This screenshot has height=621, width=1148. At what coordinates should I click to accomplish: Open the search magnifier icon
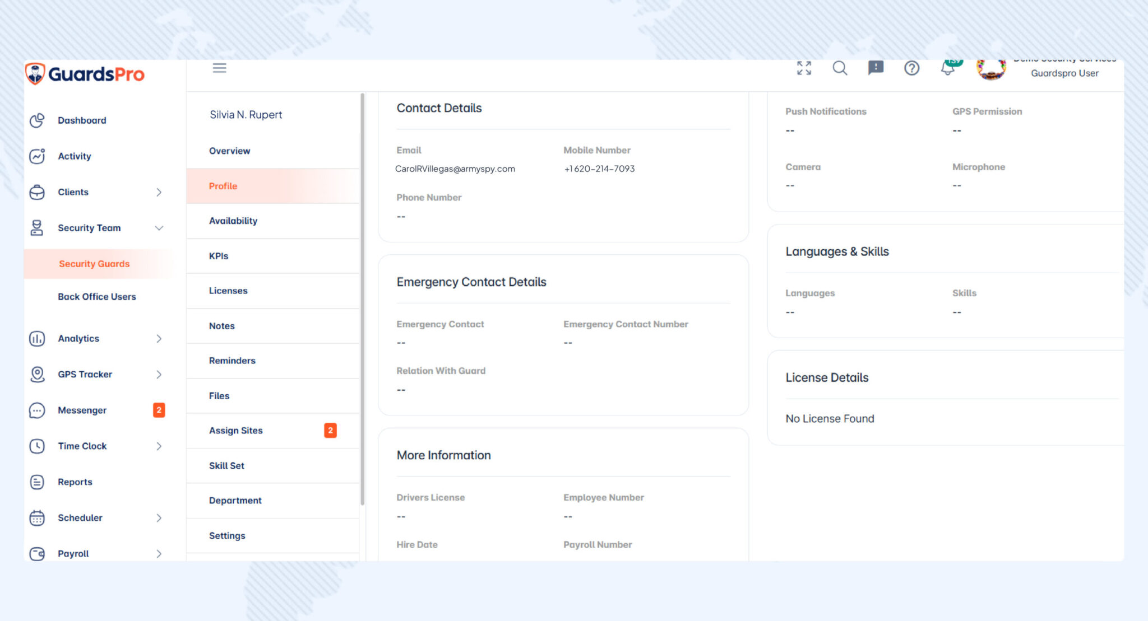point(840,68)
